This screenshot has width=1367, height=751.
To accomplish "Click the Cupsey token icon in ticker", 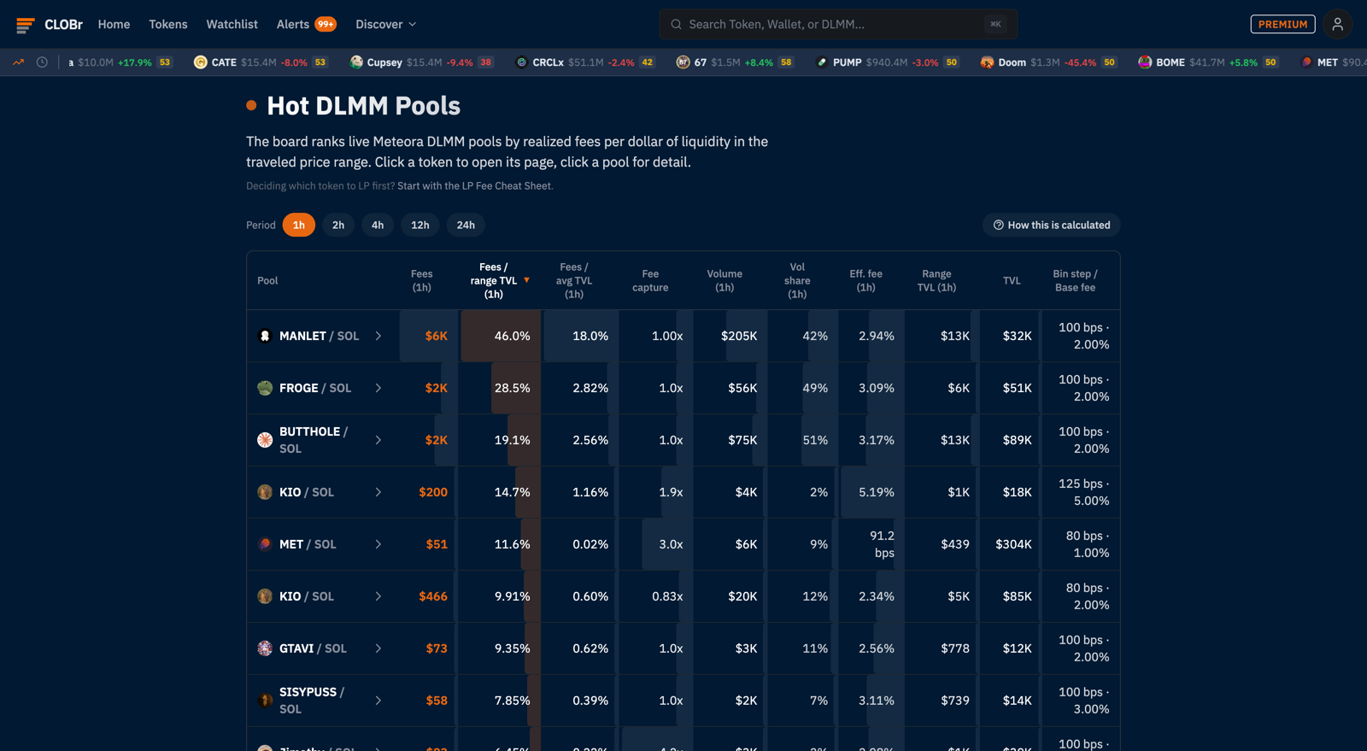I will (356, 62).
